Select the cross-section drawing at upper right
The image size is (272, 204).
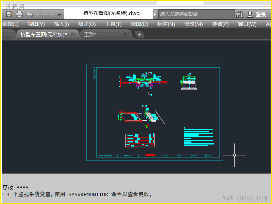point(189,81)
